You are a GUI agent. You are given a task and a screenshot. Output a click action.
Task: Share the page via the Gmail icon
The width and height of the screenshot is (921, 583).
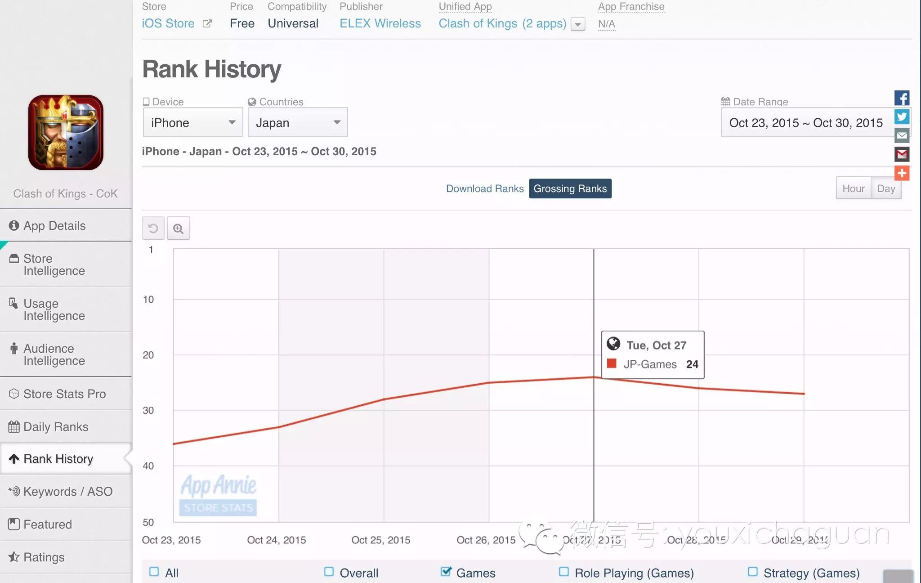[901, 154]
